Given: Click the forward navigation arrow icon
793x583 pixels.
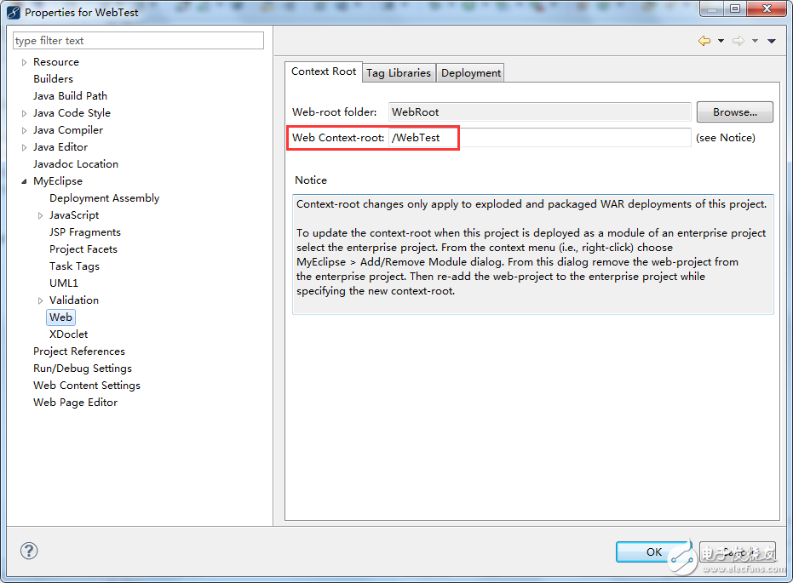Looking at the screenshot, I should point(738,41).
